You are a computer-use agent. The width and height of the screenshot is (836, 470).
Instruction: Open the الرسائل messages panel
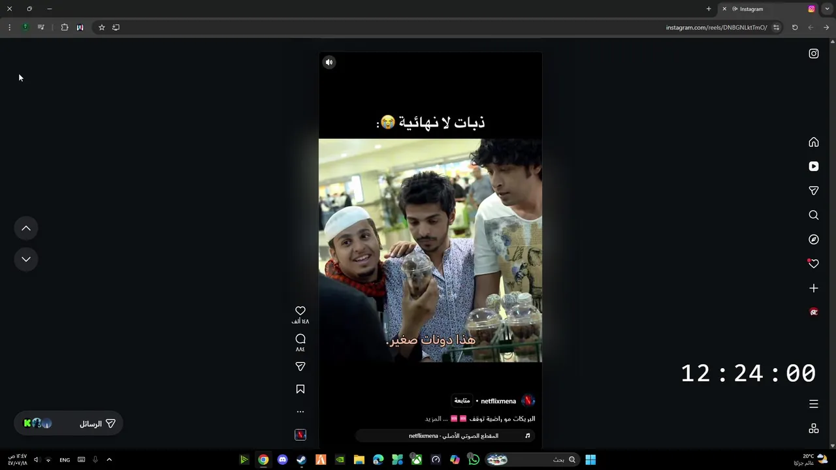[x=69, y=424]
